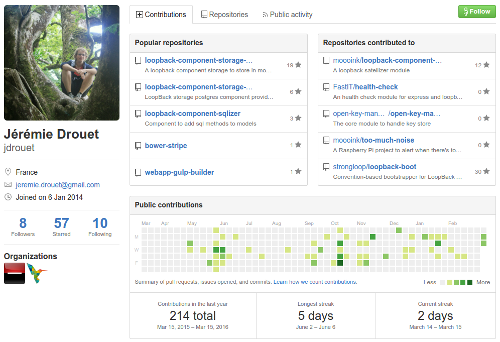Open the moooink/too-much-noise repository

[x=373, y=140]
